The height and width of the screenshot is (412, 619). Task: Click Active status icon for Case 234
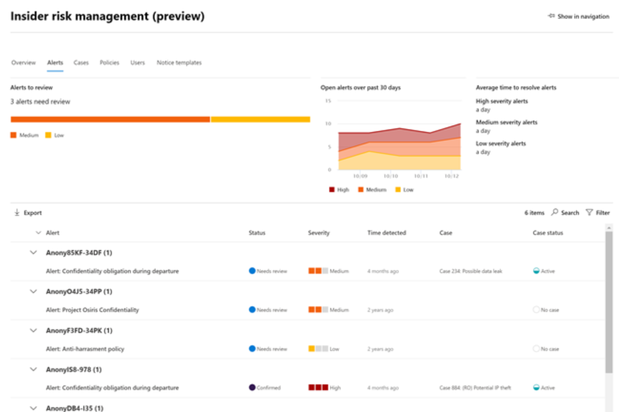536,271
